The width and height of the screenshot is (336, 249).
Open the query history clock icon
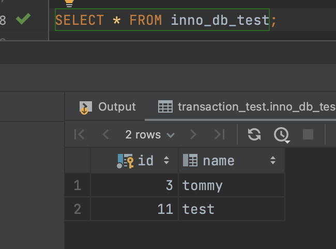tap(281, 135)
